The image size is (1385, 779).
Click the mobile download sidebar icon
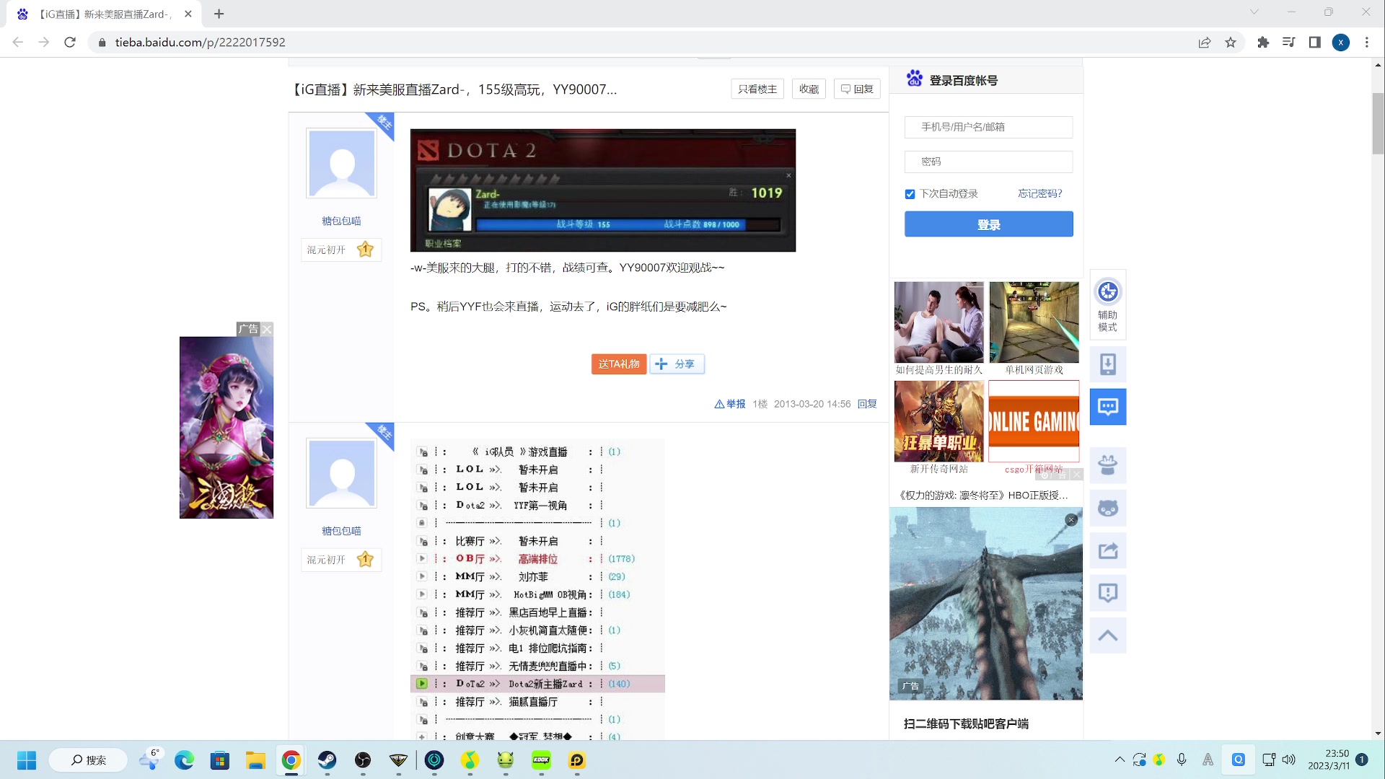tap(1108, 364)
